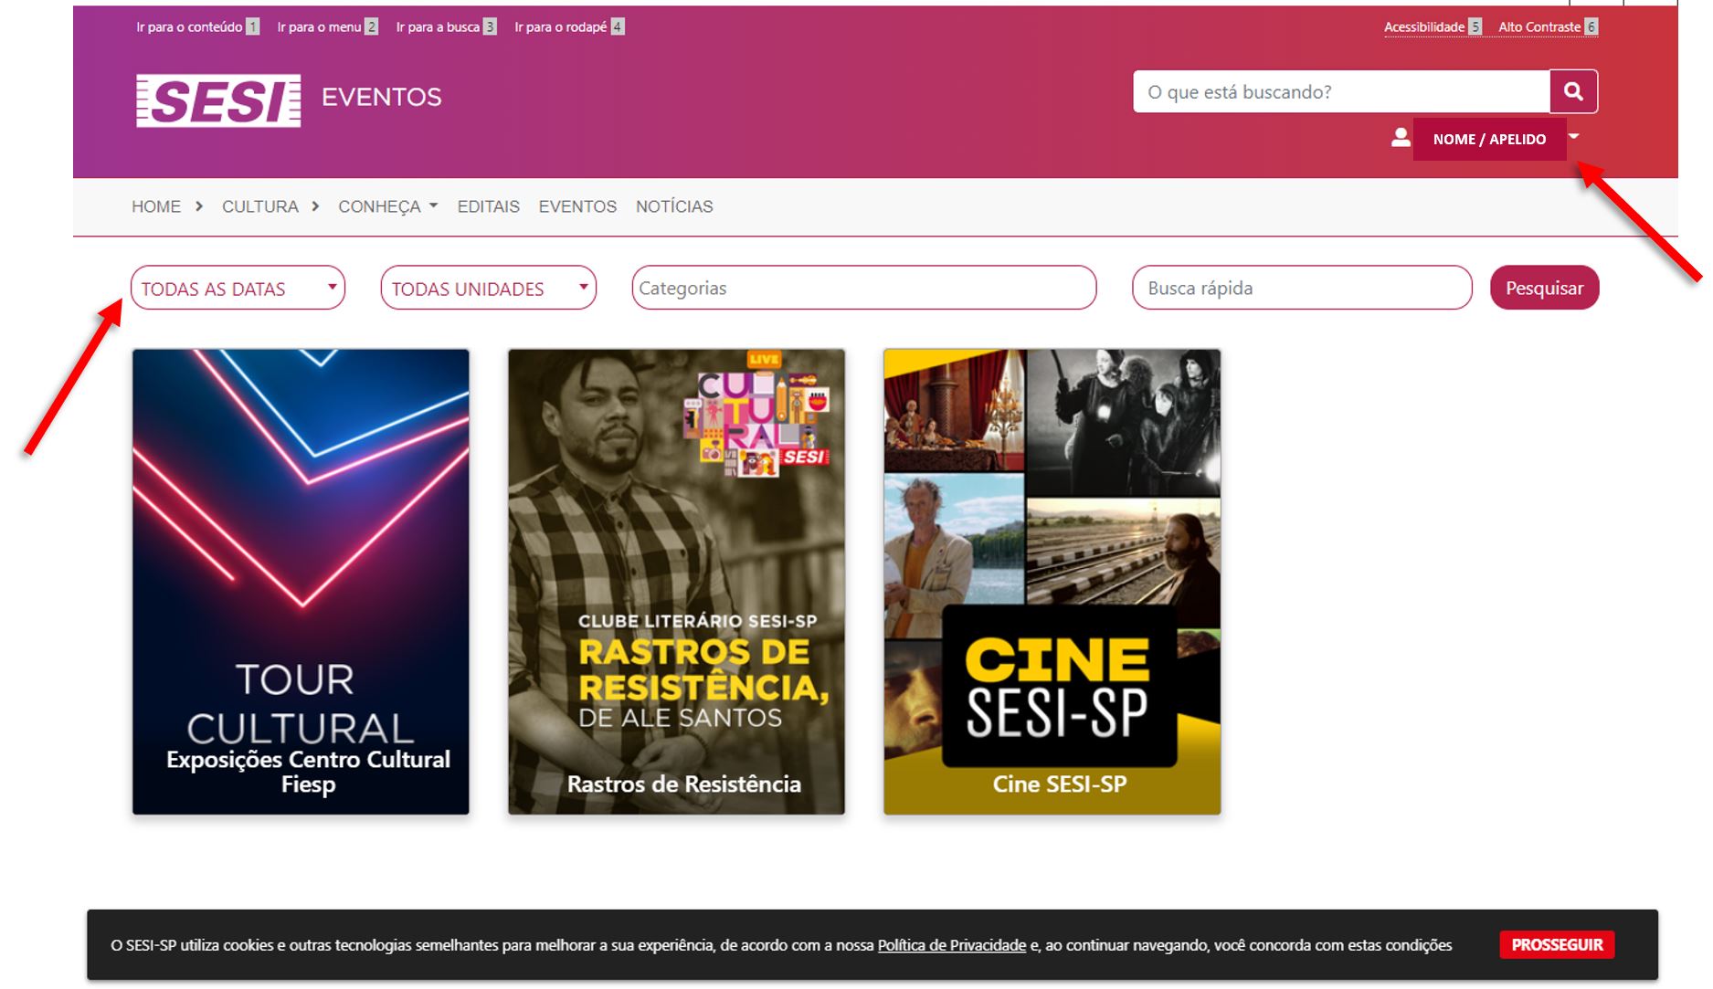This screenshot has width=1713, height=989.
Task: Click PROSSEGUIR on the cookie banner
Action: point(1556,944)
